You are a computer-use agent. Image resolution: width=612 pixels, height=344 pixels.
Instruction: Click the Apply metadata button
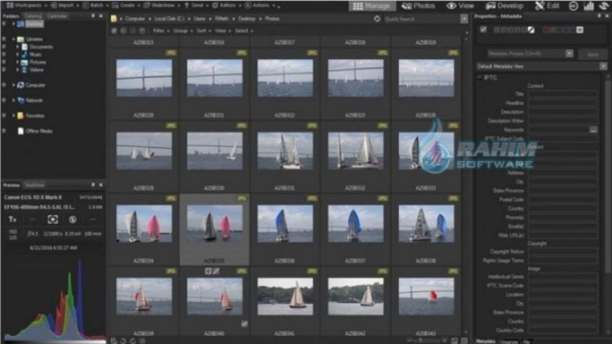[x=593, y=55]
